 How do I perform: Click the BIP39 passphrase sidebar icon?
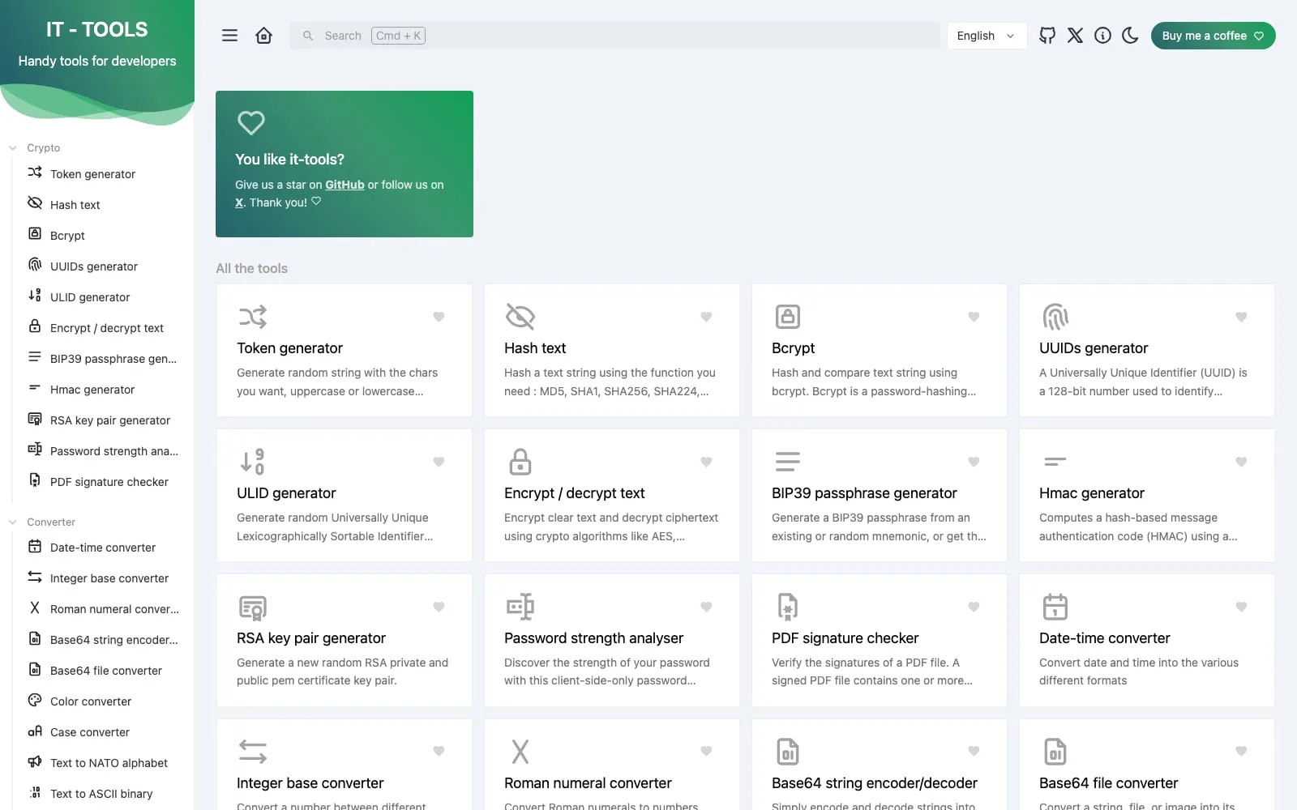(35, 357)
